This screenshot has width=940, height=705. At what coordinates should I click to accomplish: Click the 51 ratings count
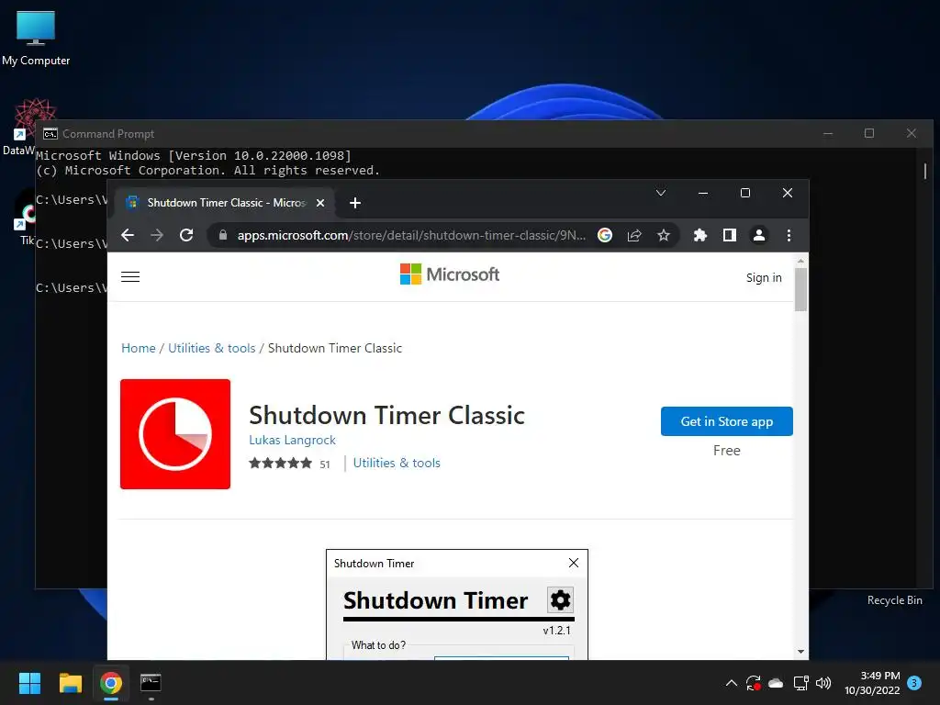coord(325,464)
